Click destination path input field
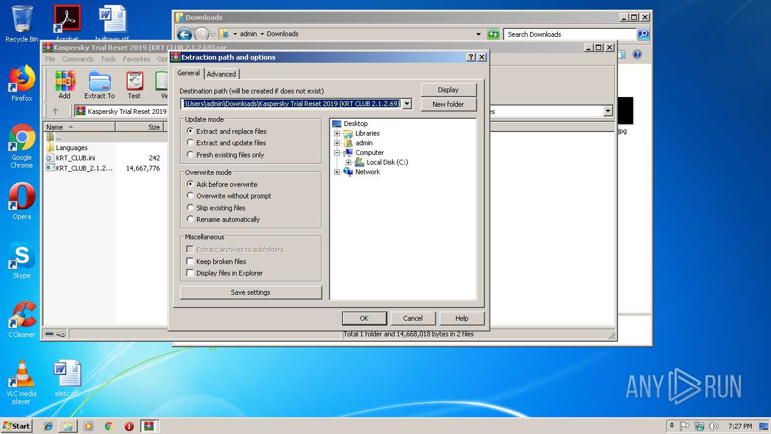 291,104
